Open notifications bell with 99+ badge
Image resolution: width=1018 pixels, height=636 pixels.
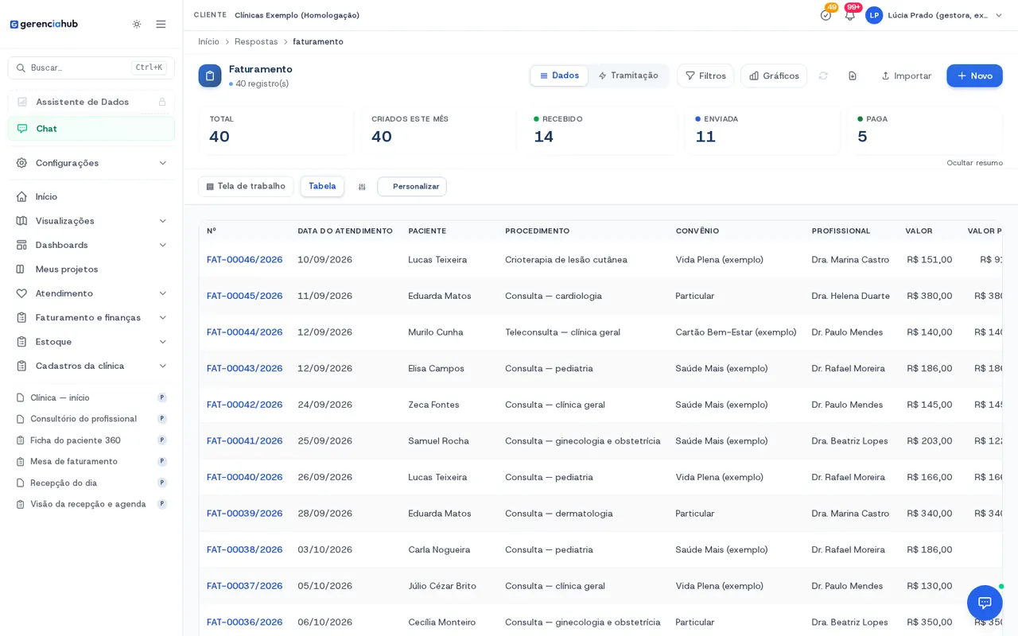(x=849, y=15)
